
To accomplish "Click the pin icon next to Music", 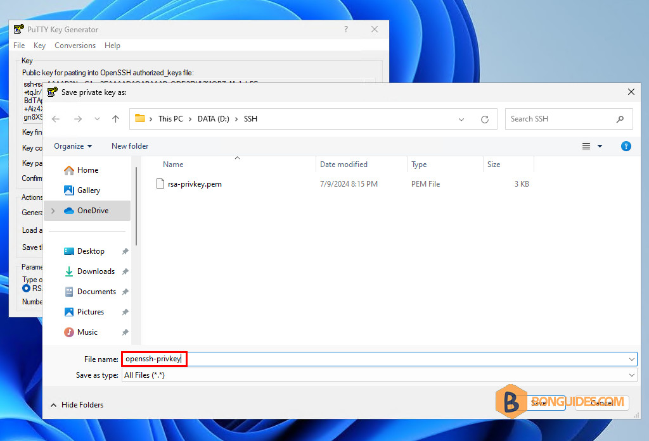I will point(125,332).
